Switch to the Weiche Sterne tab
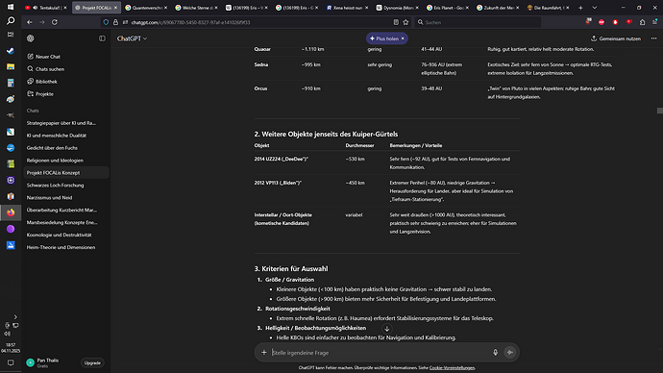The image size is (663, 373). (196, 8)
